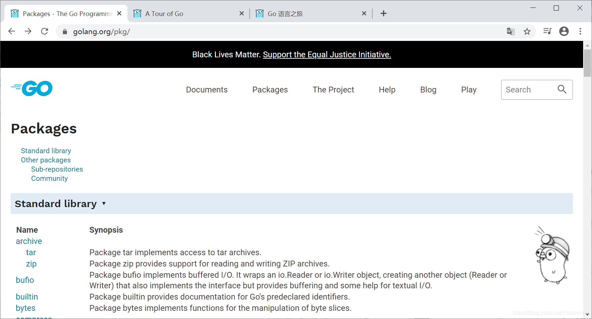The height and width of the screenshot is (319, 592).
Task: Minimize the Chrome window
Action: (533, 8)
